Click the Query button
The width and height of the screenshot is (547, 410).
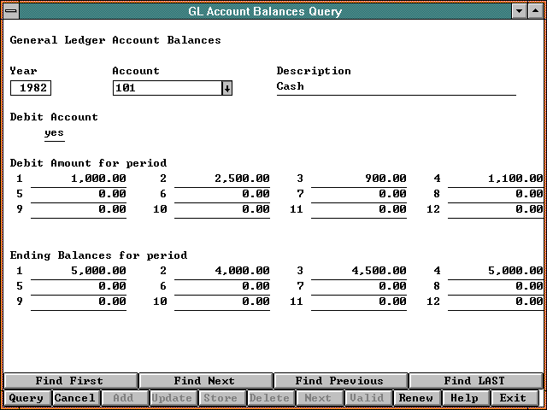[26, 398]
